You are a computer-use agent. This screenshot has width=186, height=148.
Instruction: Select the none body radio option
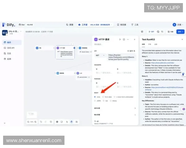97,97
